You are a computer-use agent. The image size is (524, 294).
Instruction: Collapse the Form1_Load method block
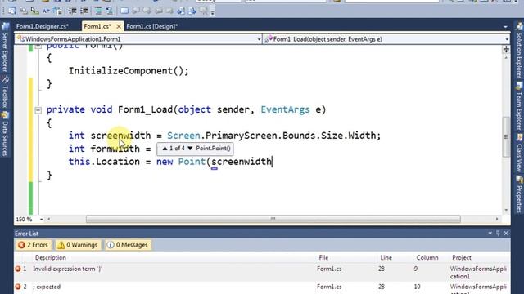[x=38, y=110]
